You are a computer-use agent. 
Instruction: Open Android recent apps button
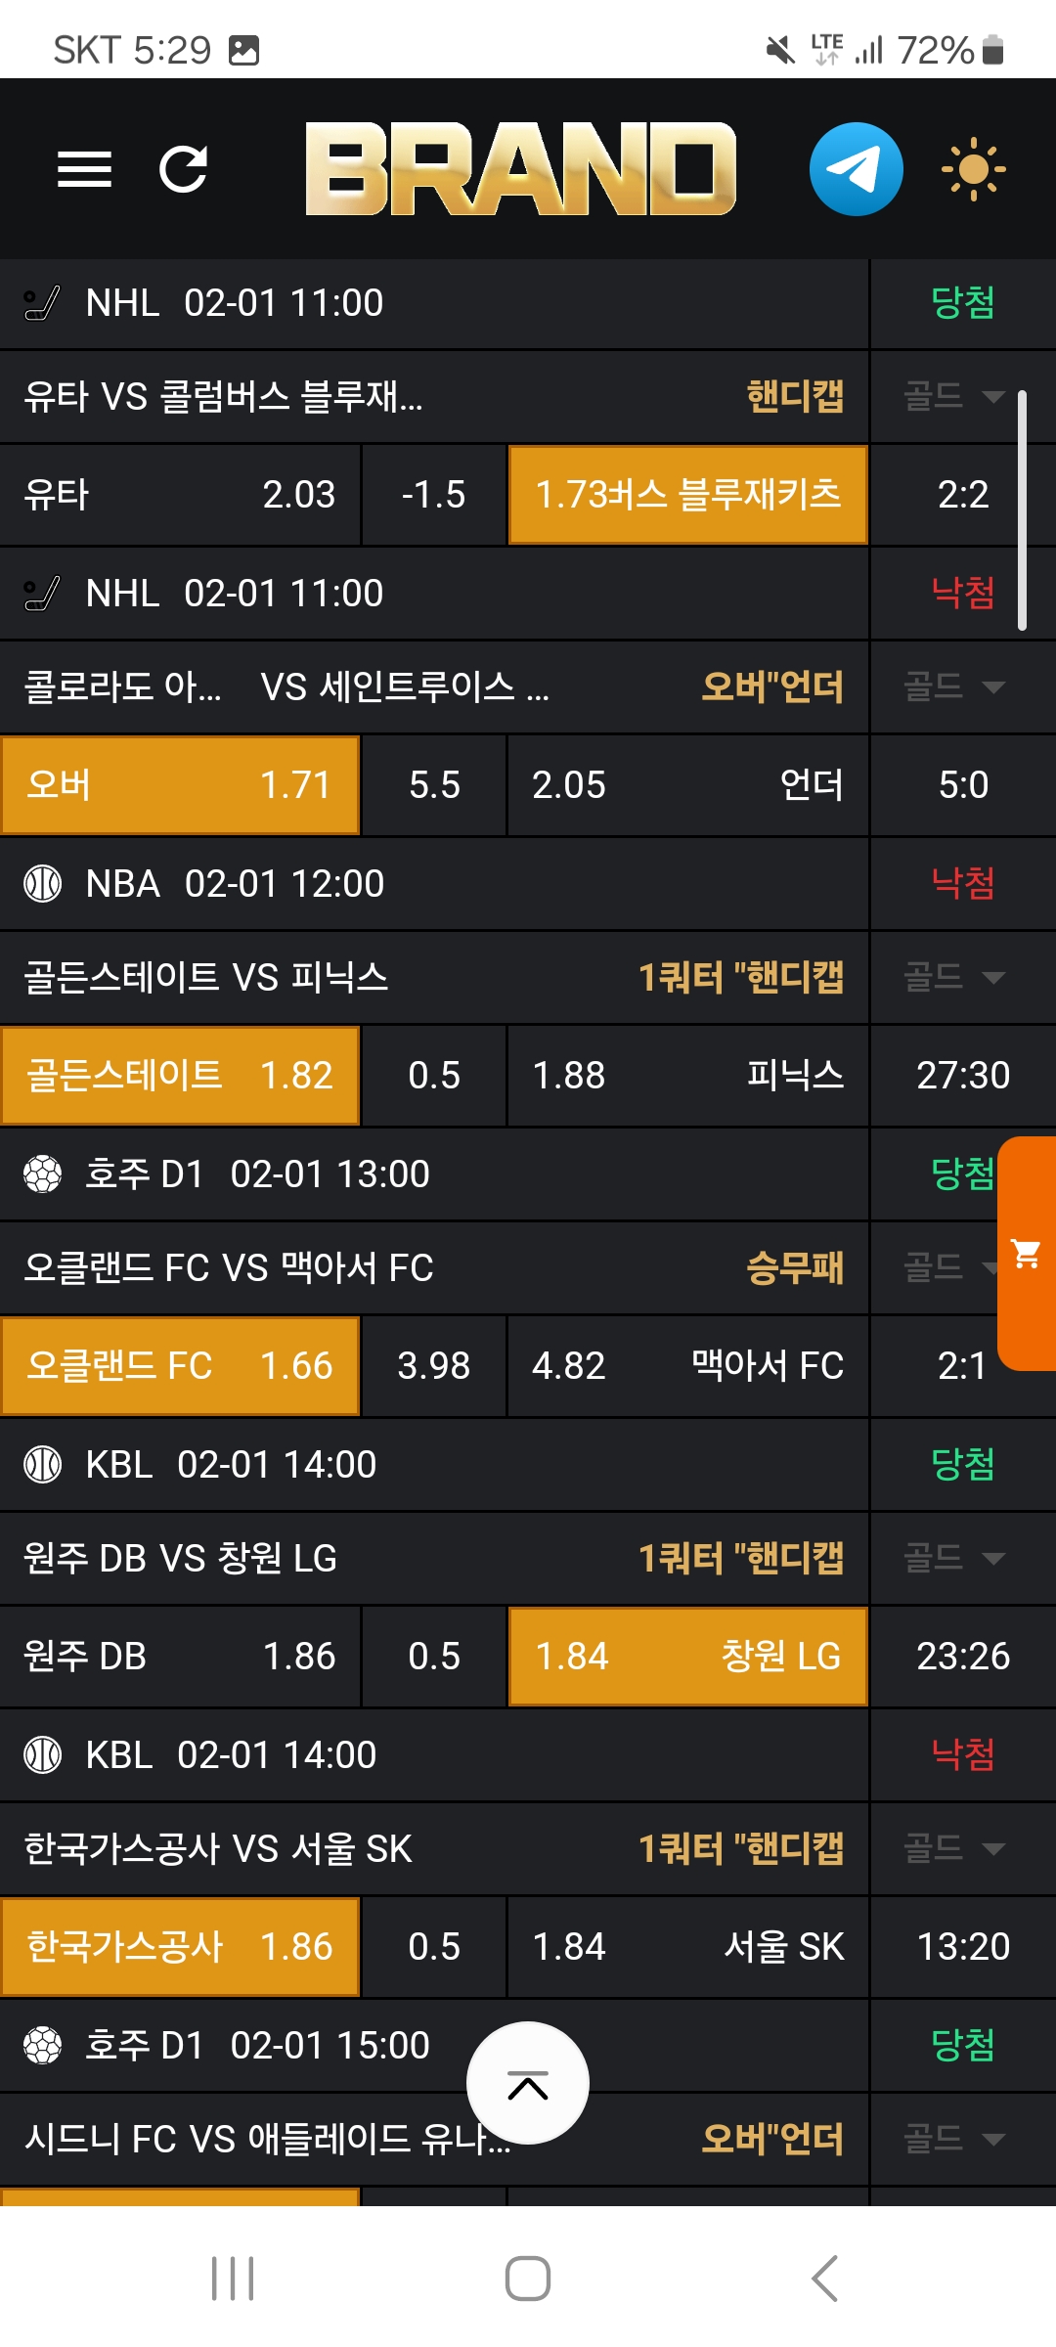tap(233, 2279)
